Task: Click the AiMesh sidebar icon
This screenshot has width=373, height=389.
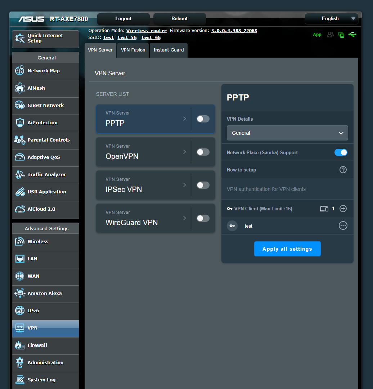Action: pyautogui.click(x=20, y=88)
